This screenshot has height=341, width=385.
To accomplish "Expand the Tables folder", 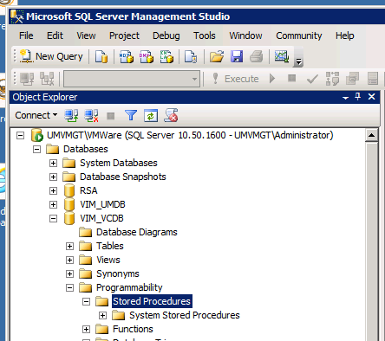I will 69,246.
